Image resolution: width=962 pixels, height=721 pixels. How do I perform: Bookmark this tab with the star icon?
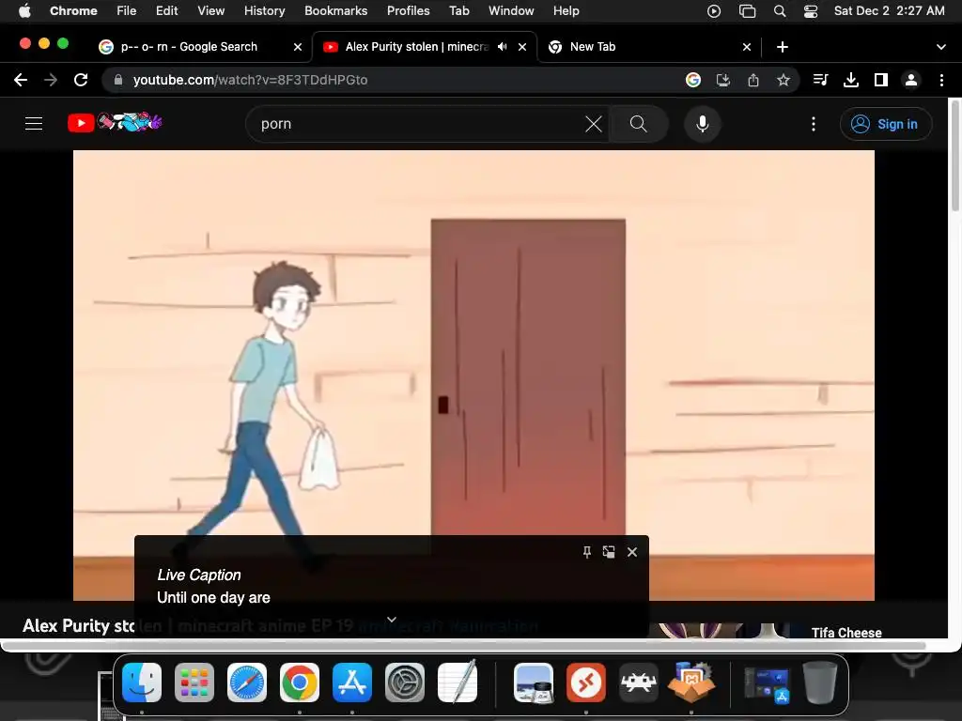784,80
